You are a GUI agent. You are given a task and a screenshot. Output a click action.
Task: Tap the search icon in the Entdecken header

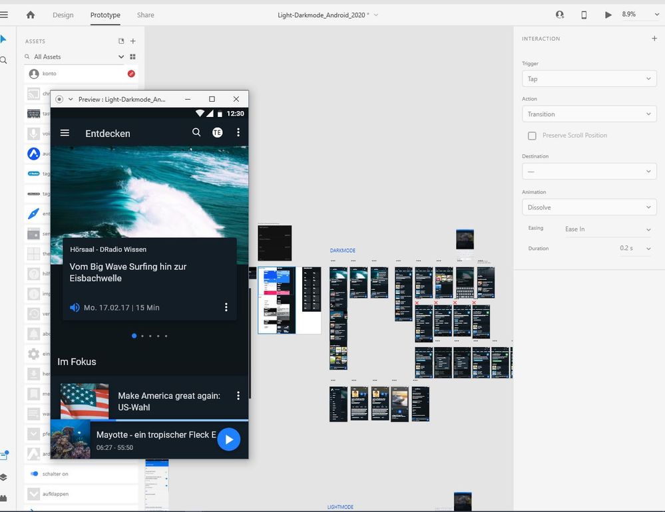pyautogui.click(x=196, y=132)
